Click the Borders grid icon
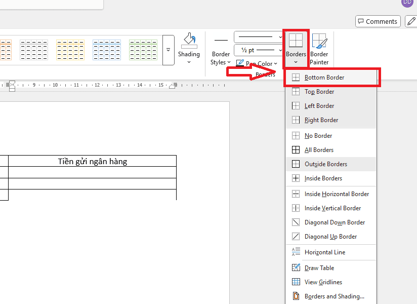The width and height of the screenshot is (417, 304). click(x=296, y=41)
